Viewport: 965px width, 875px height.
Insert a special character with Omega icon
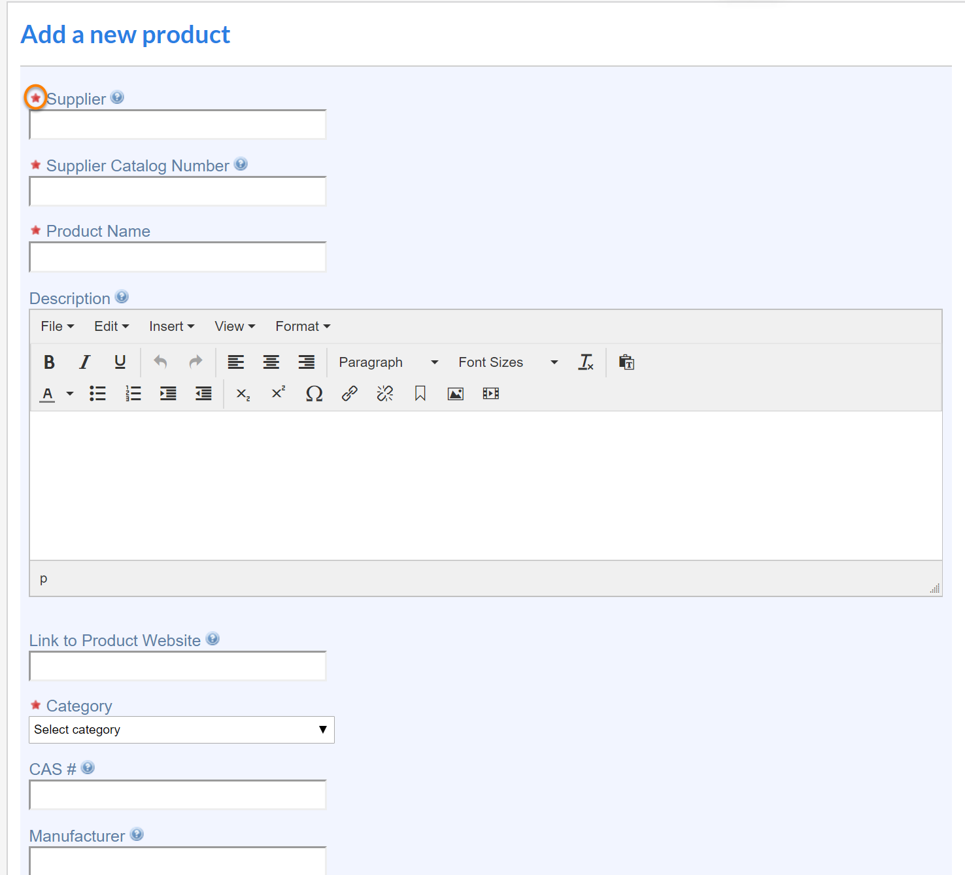(x=314, y=394)
